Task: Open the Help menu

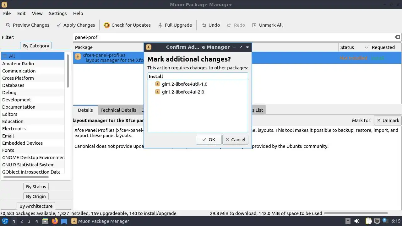Action: pos(78,13)
